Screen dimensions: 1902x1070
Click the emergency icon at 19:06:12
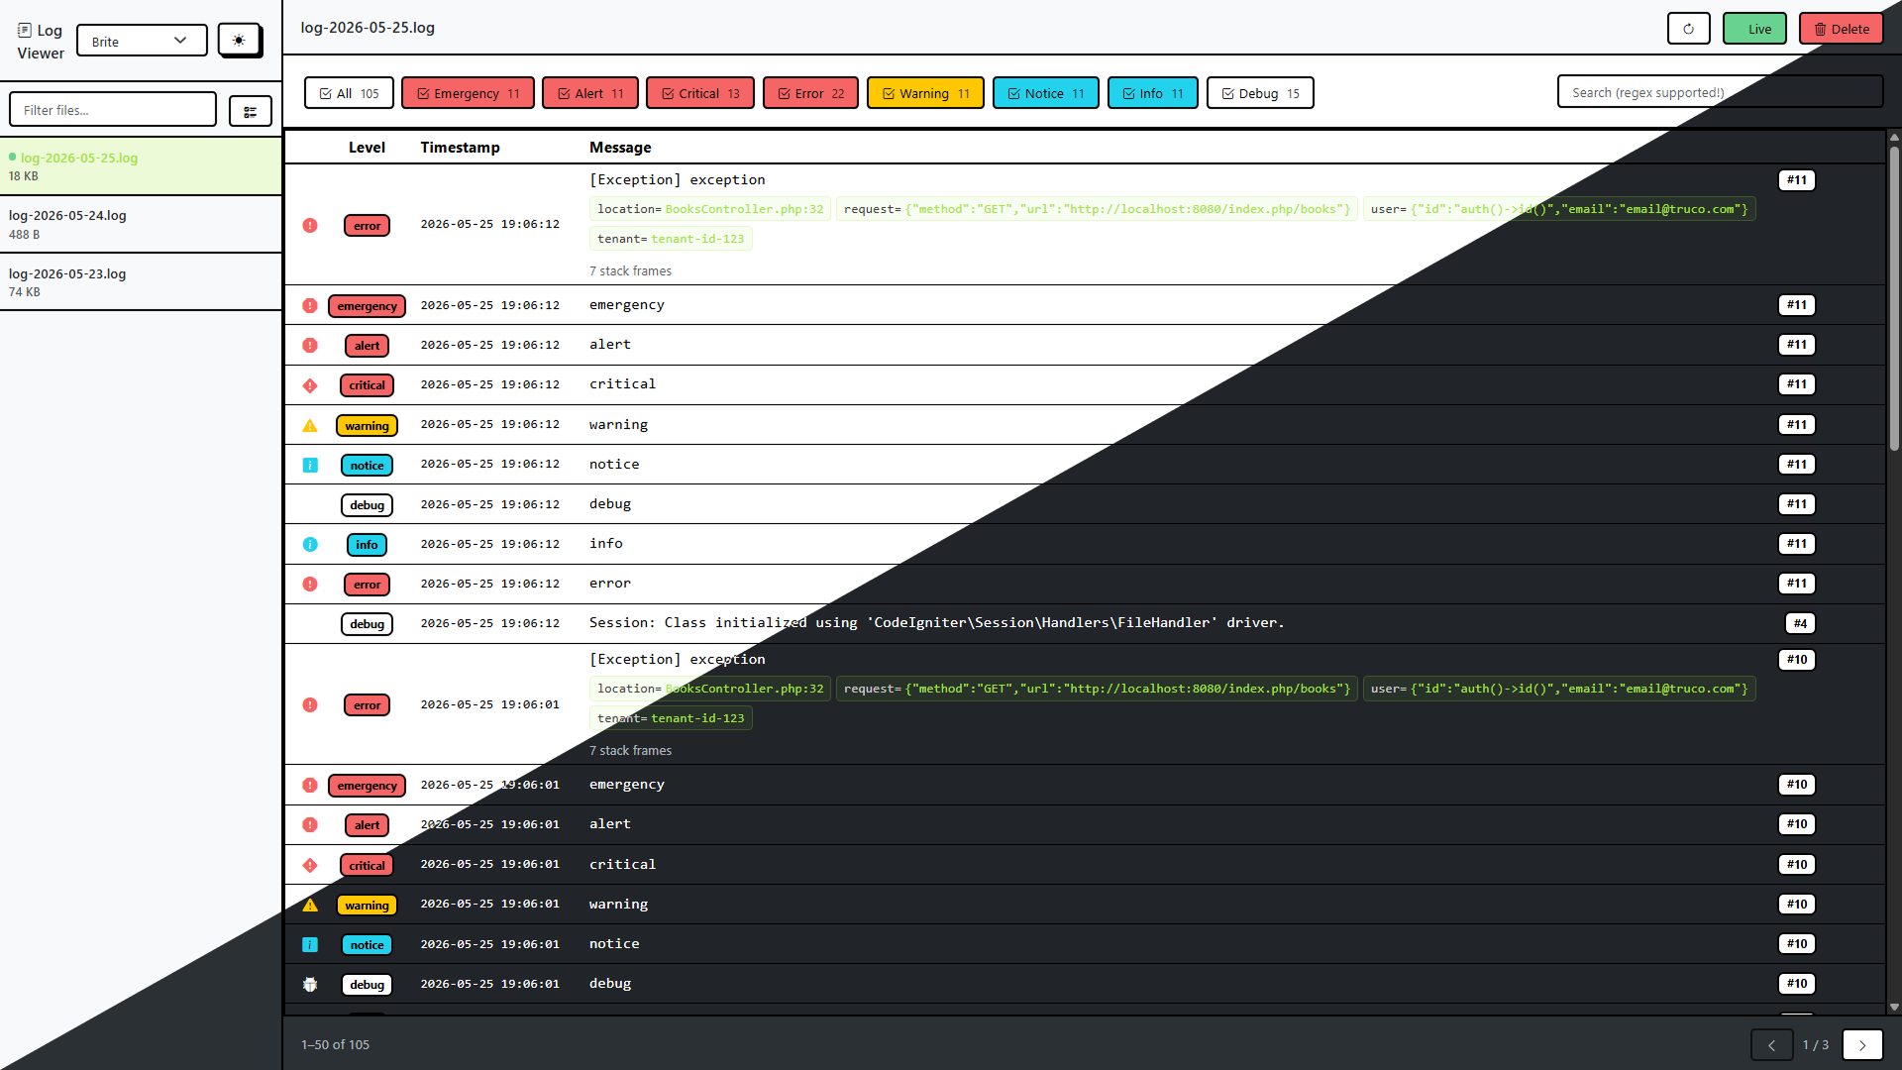tap(310, 306)
